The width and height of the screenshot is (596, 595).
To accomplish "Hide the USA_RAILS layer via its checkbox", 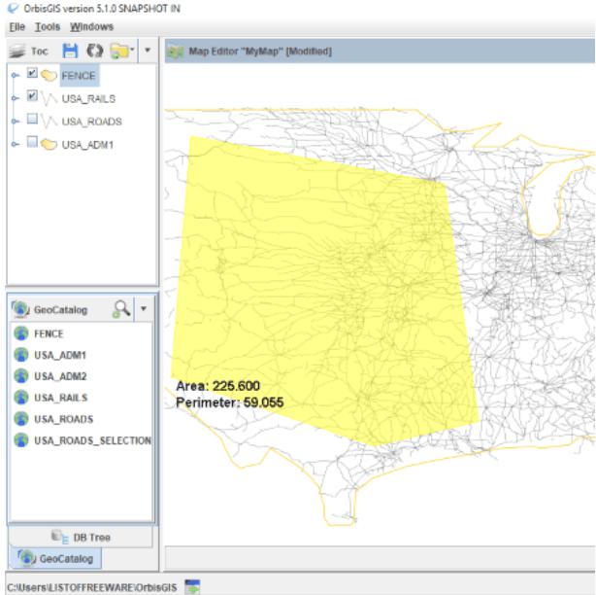I will pyautogui.click(x=33, y=97).
